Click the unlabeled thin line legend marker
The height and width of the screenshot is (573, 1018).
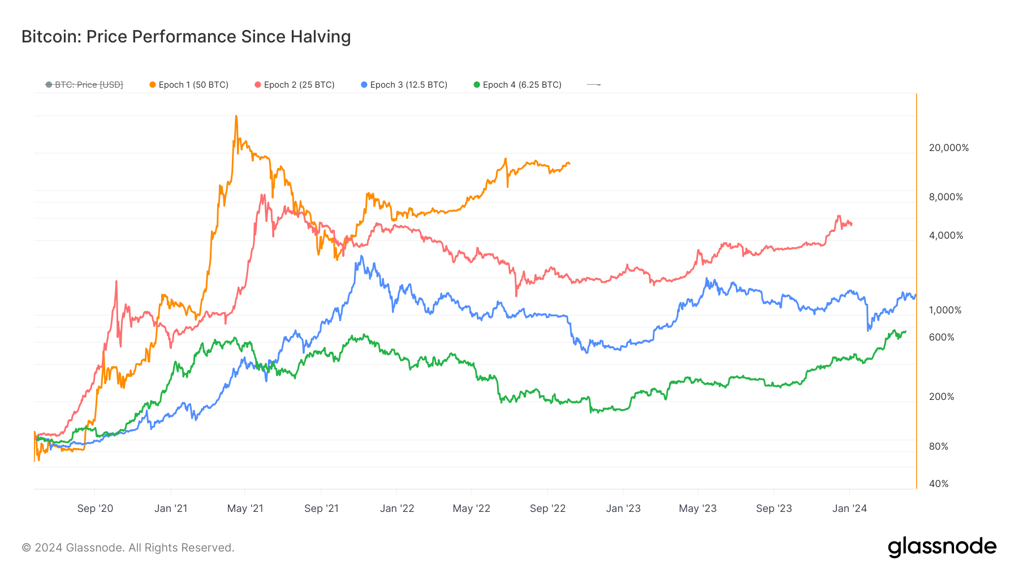[x=594, y=85]
